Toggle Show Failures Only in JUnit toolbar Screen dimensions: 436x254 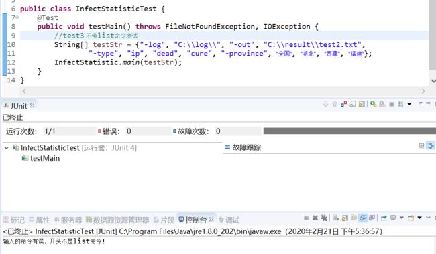tap(343, 104)
